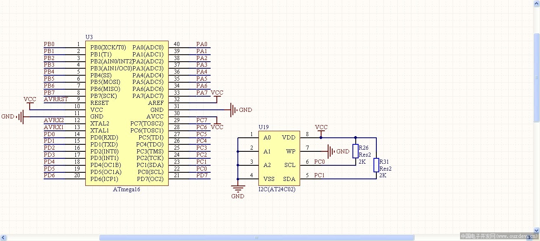The height and width of the screenshot is (241, 540).
Task: Click the horizontal scrollbar left arrow
Action: [x=4, y=237]
